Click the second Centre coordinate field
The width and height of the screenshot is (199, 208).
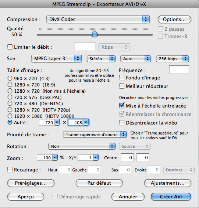coord(143,157)
